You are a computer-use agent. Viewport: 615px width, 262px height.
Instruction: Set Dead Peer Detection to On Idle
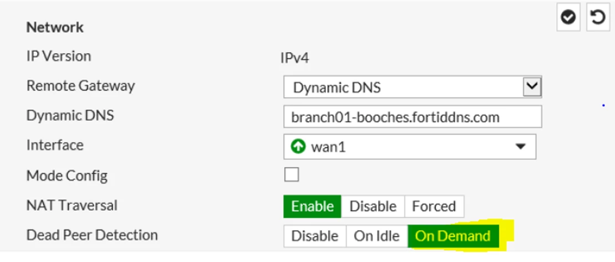pos(377,236)
